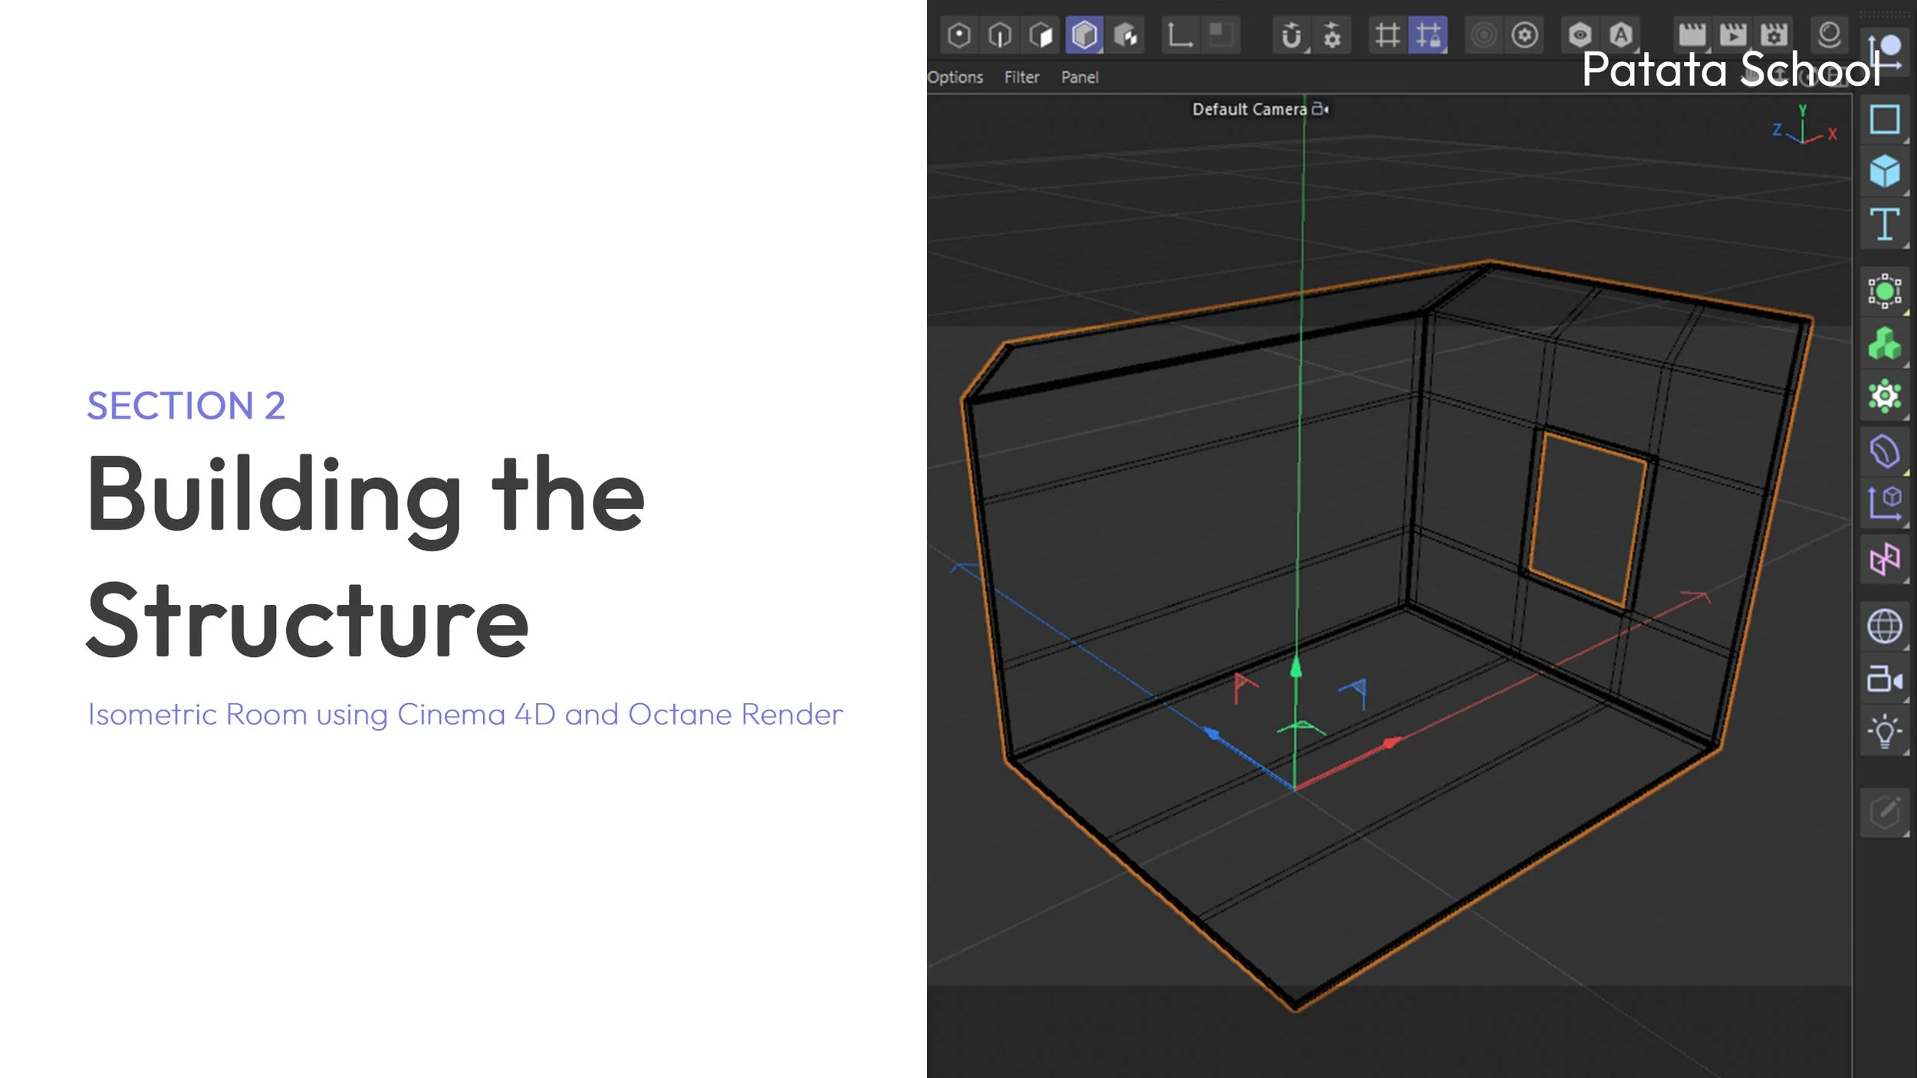Viewport: 1917px width, 1078px height.
Task: Select the Cube primitive object icon
Action: point(1884,171)
